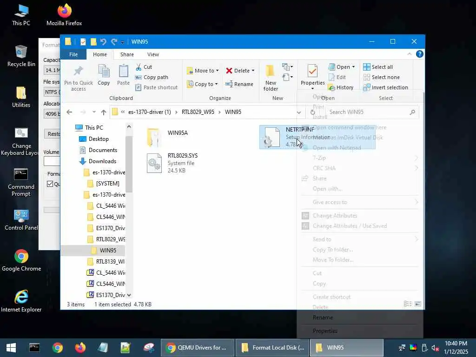
Task: Expand the Open dropdown arrow in ribbon
Action: pyautogui.click(x=353, y=67)
